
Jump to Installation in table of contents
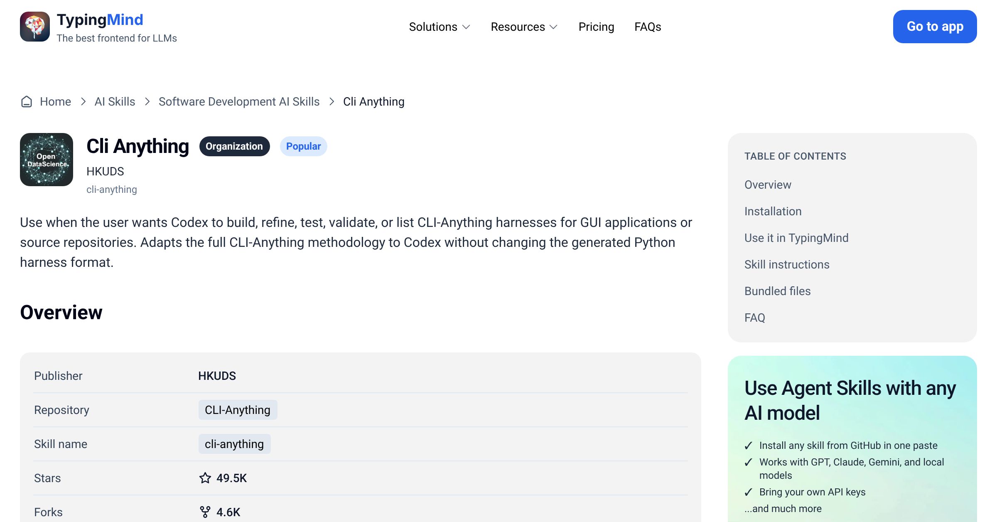773,211
